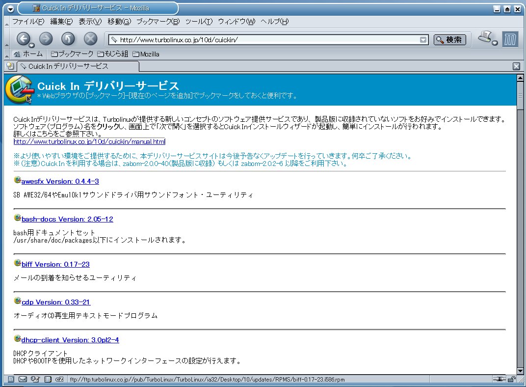526x387 pixels.
Task: Click the Forward arrow navigation button
Action: (46, 39)
